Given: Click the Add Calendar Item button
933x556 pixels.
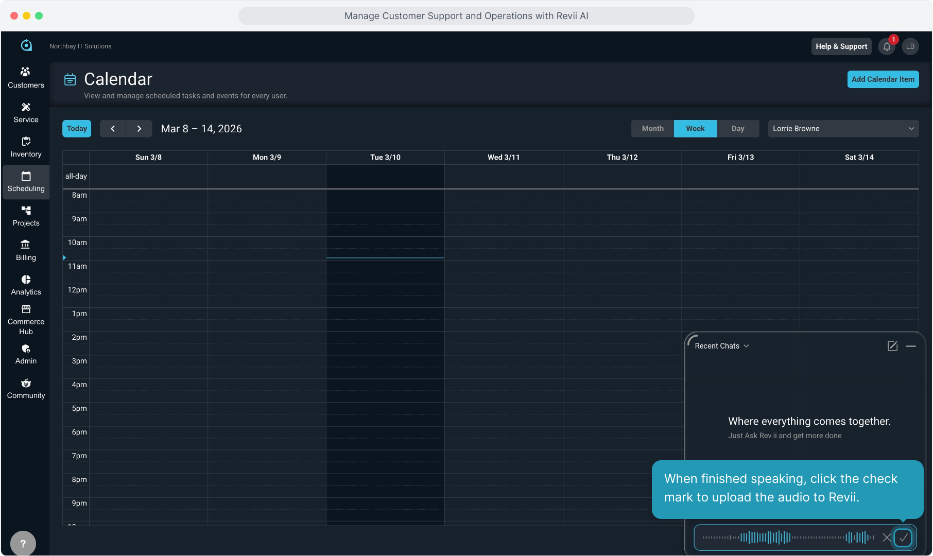Looking at the screenshot, I should 883,79.
